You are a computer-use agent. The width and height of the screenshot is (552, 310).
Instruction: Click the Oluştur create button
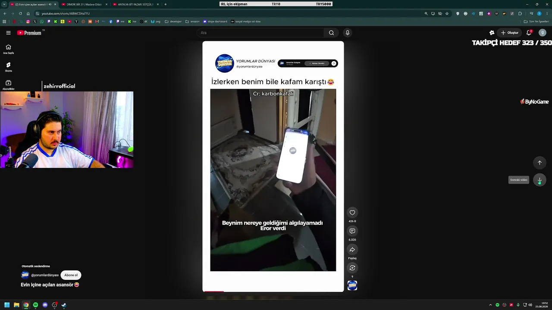(x=510, y=33)
